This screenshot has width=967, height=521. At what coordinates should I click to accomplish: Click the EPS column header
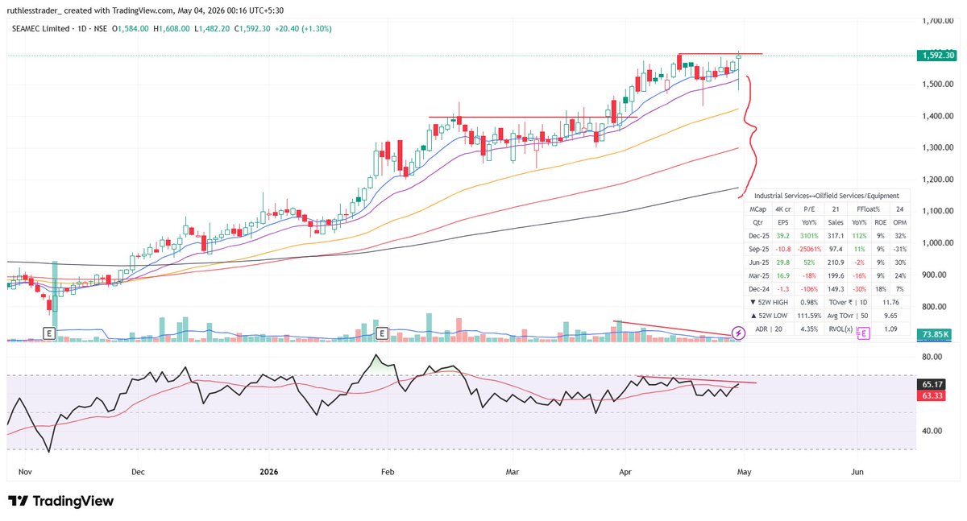pos(783,221)
